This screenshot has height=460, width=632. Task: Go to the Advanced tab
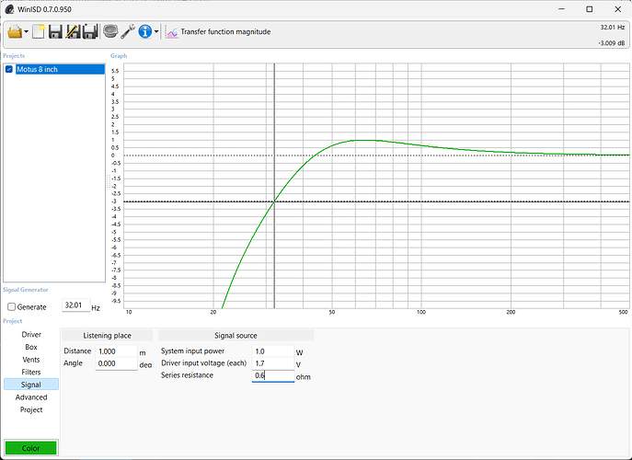(31, 397)
